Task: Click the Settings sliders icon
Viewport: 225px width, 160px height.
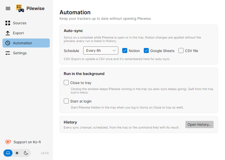Action: click(8, 53)
